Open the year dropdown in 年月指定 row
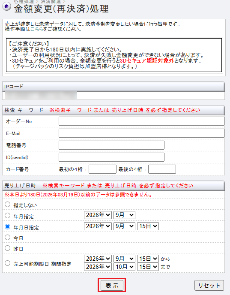This screenshot has width=230, height=295. [98, 215]
